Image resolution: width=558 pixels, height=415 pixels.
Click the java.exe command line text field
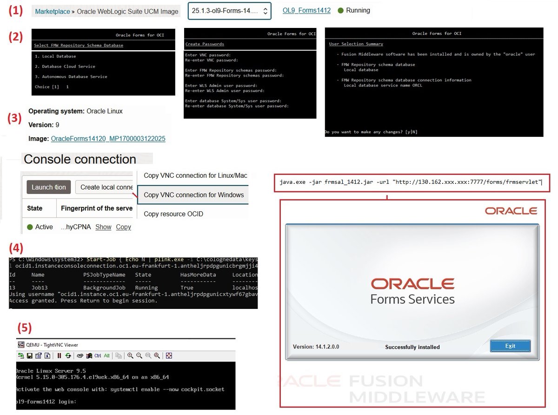pos(412,182)
